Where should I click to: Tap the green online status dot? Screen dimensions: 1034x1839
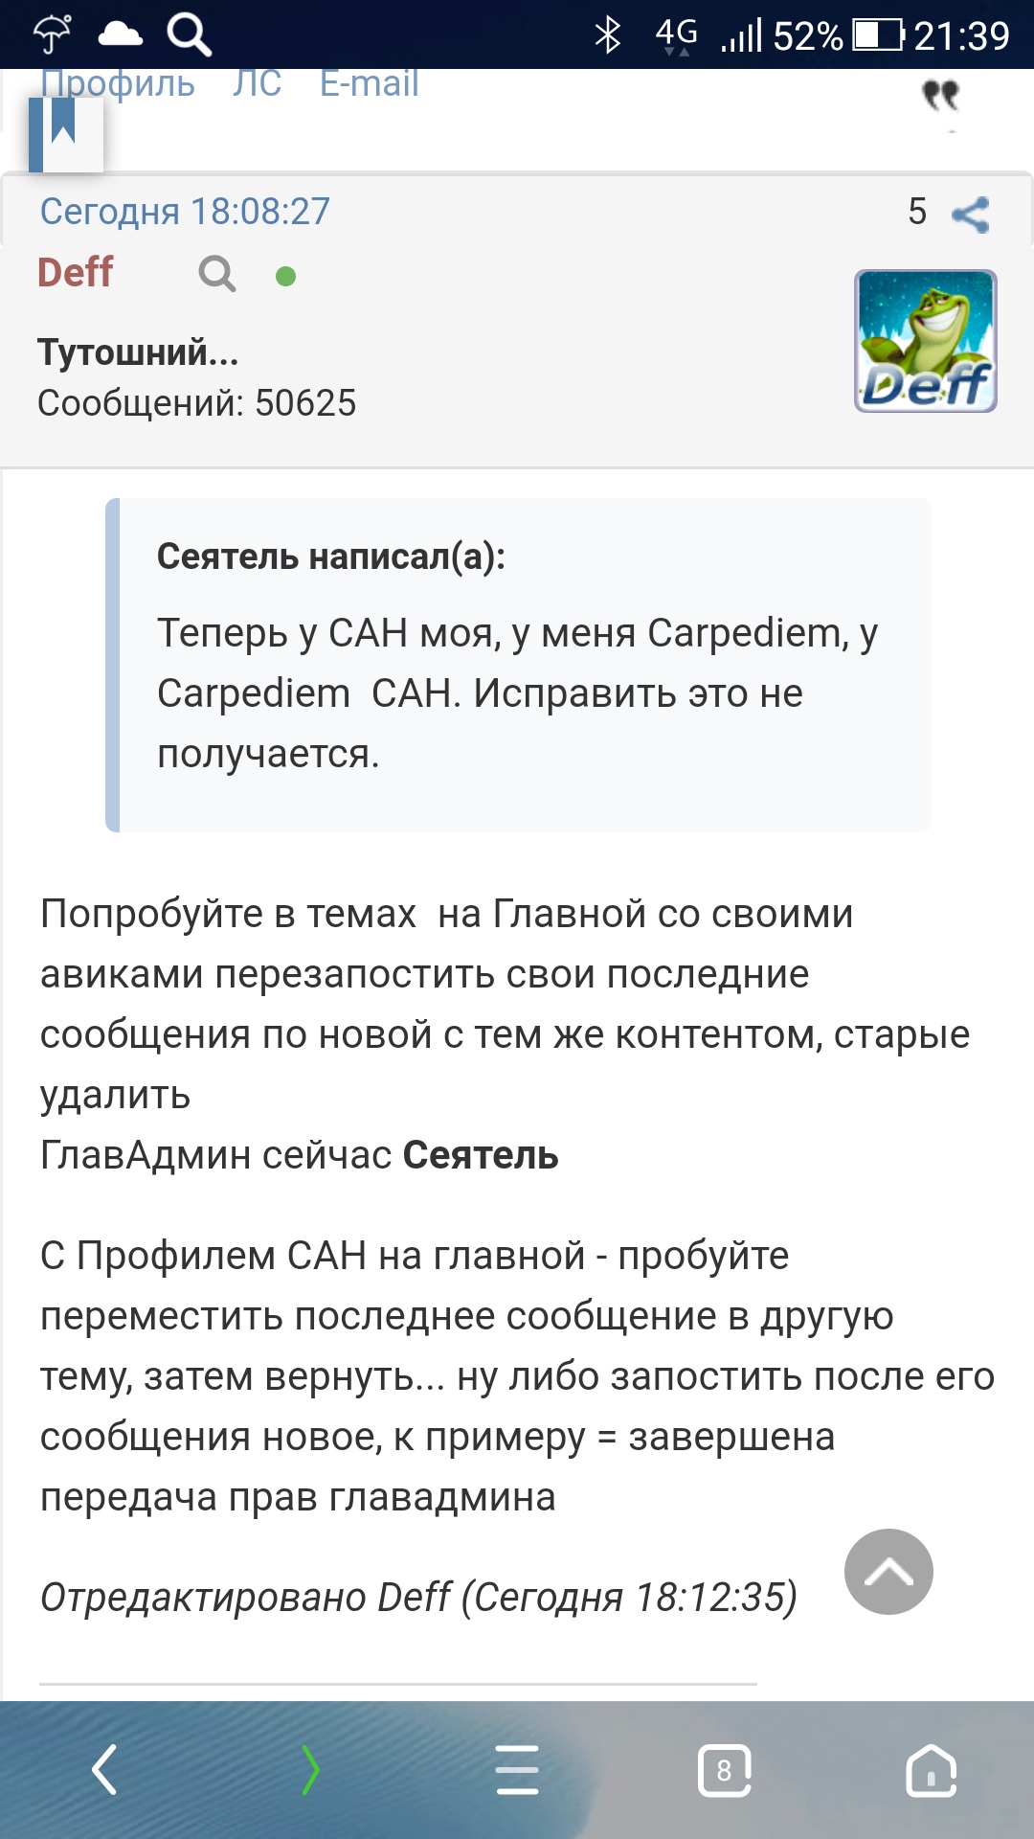pos(285,276)
